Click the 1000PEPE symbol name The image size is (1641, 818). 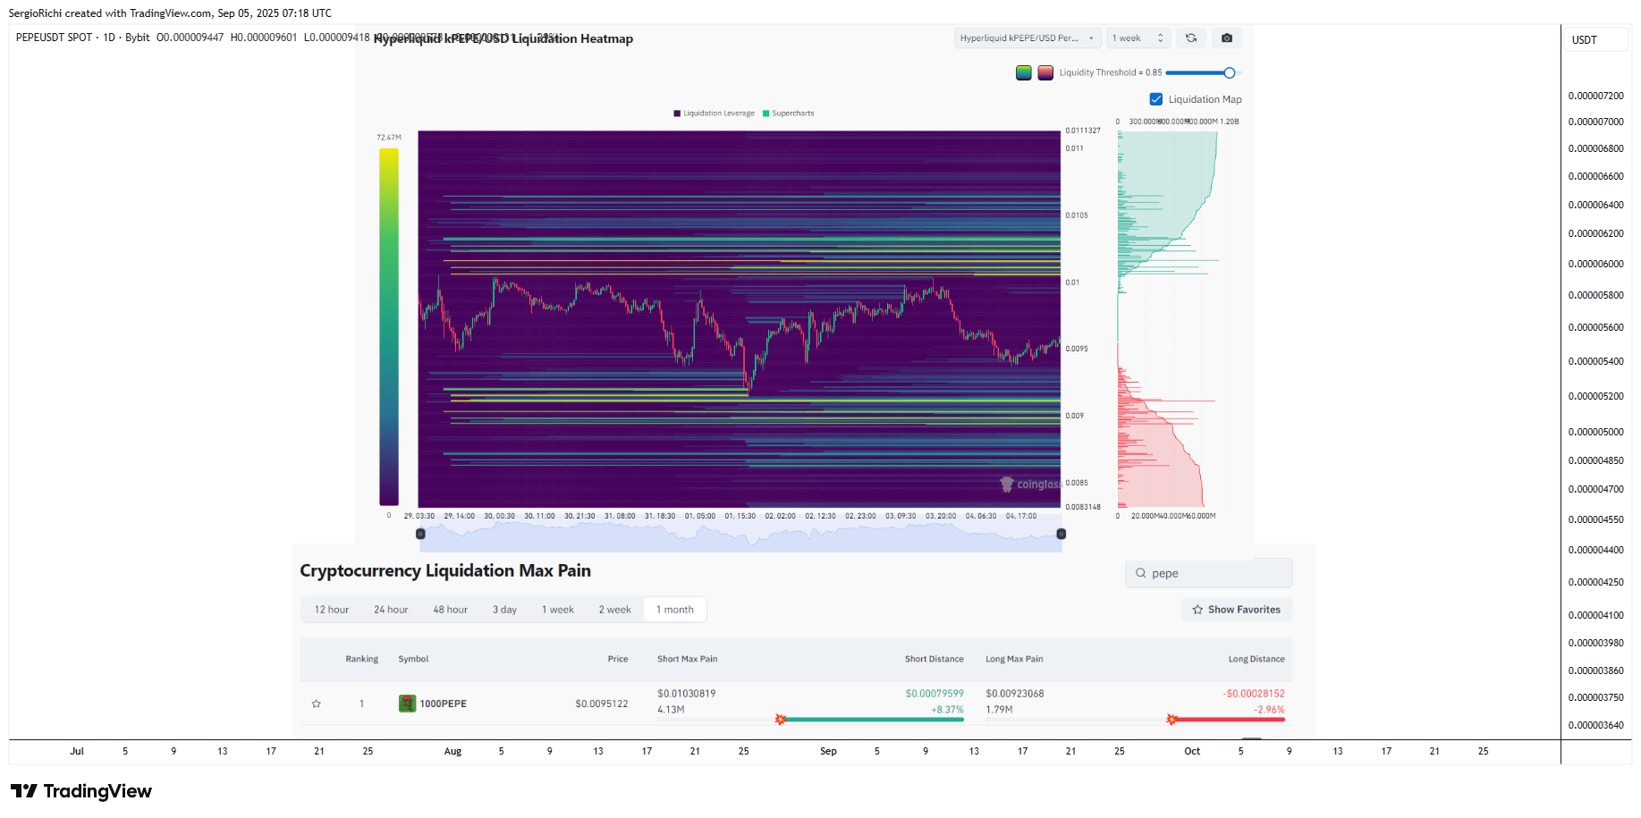pos(444,704)
